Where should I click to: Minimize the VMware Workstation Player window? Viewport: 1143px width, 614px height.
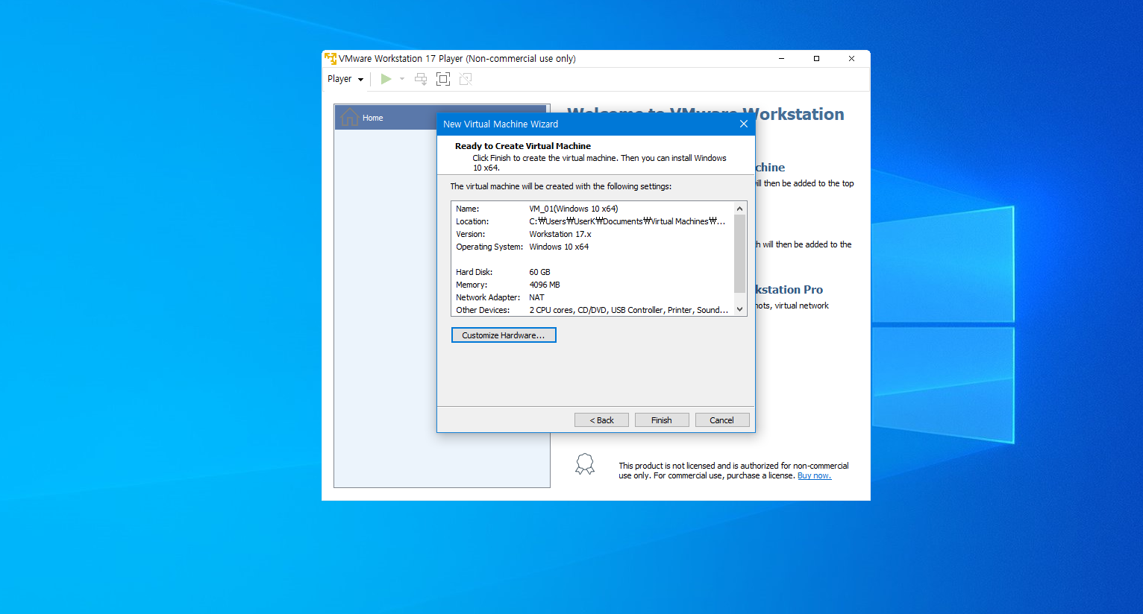[781, 58]
